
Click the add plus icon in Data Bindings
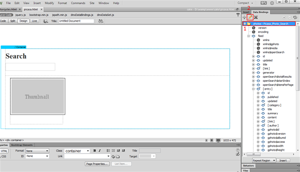[x=244, y=18]
